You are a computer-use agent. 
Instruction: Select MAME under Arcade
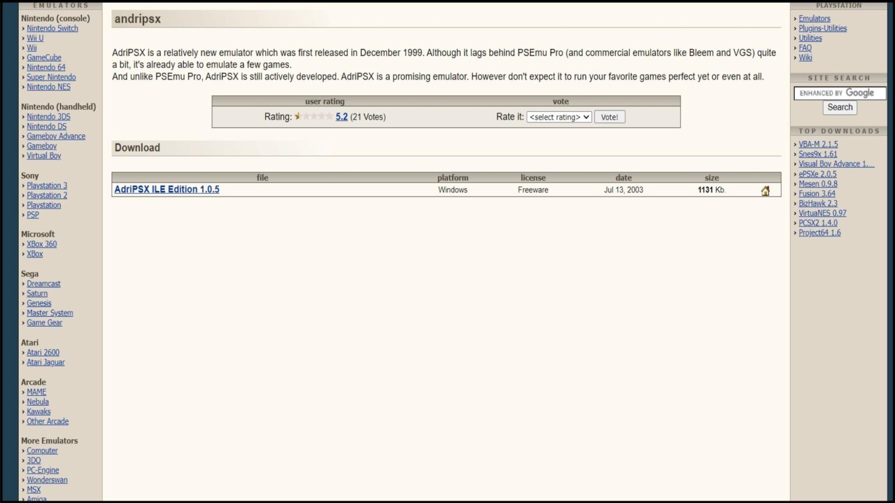pos(36,392)
